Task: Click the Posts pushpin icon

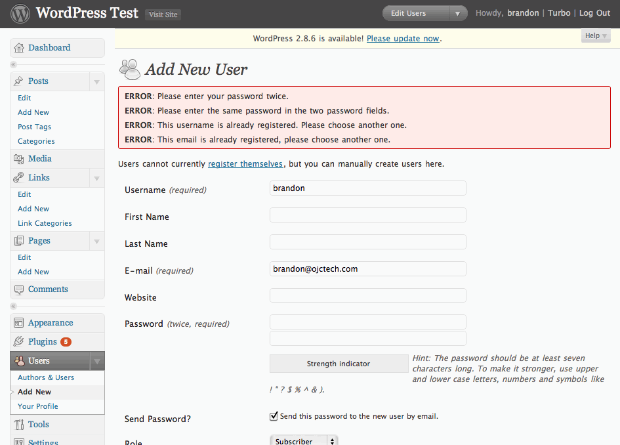Action: coord(18,81)
